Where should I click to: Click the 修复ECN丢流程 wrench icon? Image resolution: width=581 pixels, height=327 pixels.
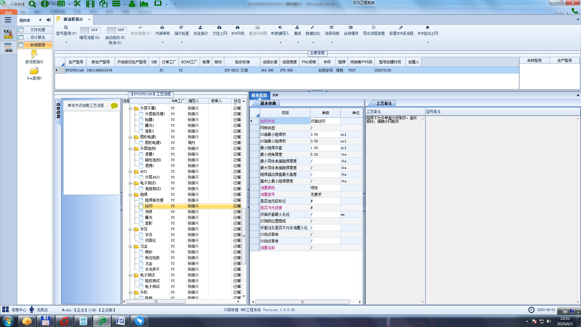[401, 28]
